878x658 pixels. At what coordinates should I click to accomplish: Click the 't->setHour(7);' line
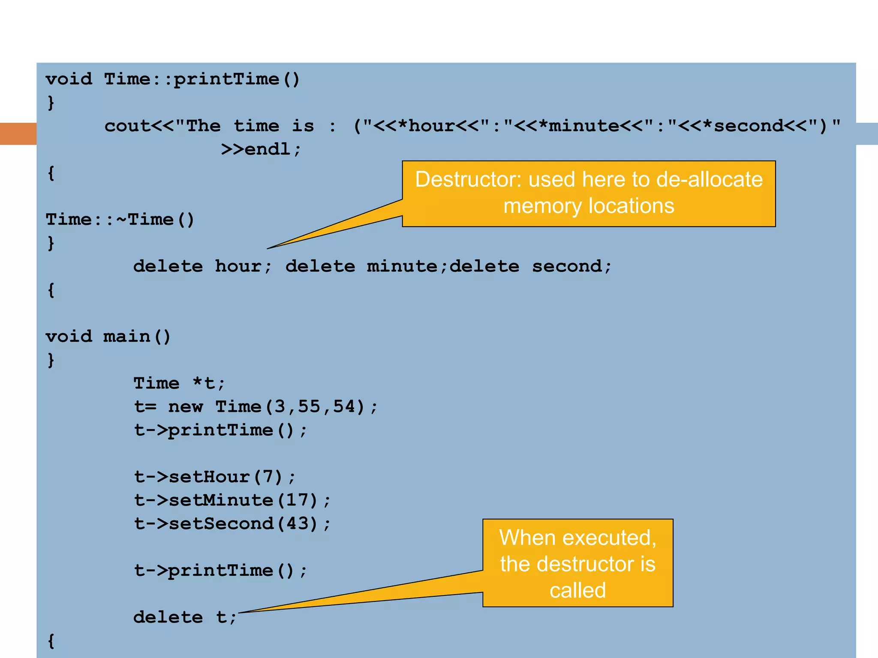point(214,477)
